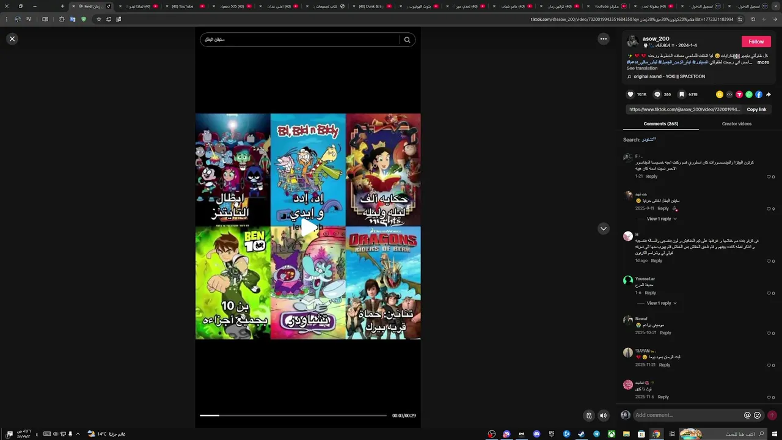The height and width of the screenshot is (440, 782).
Task: Click the green shield extension icon
Action: 84,19
